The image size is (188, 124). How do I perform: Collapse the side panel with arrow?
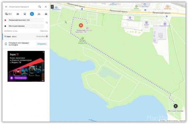point(52,7)
